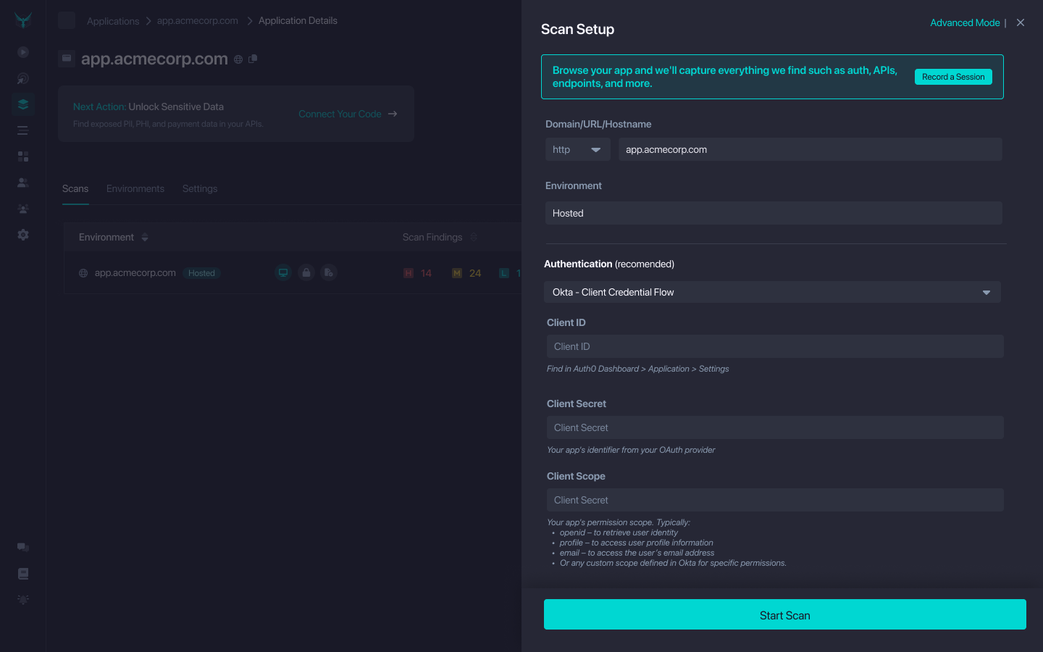Click the user profile sidebar icon
The height and width of the screenshot is (652, 1043).
coord(22,182)
